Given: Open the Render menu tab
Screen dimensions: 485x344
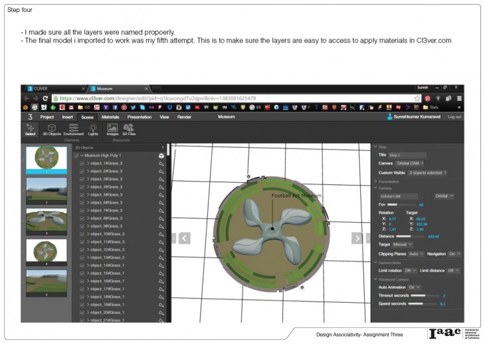Looking at the screenshot, I should 184,116.
